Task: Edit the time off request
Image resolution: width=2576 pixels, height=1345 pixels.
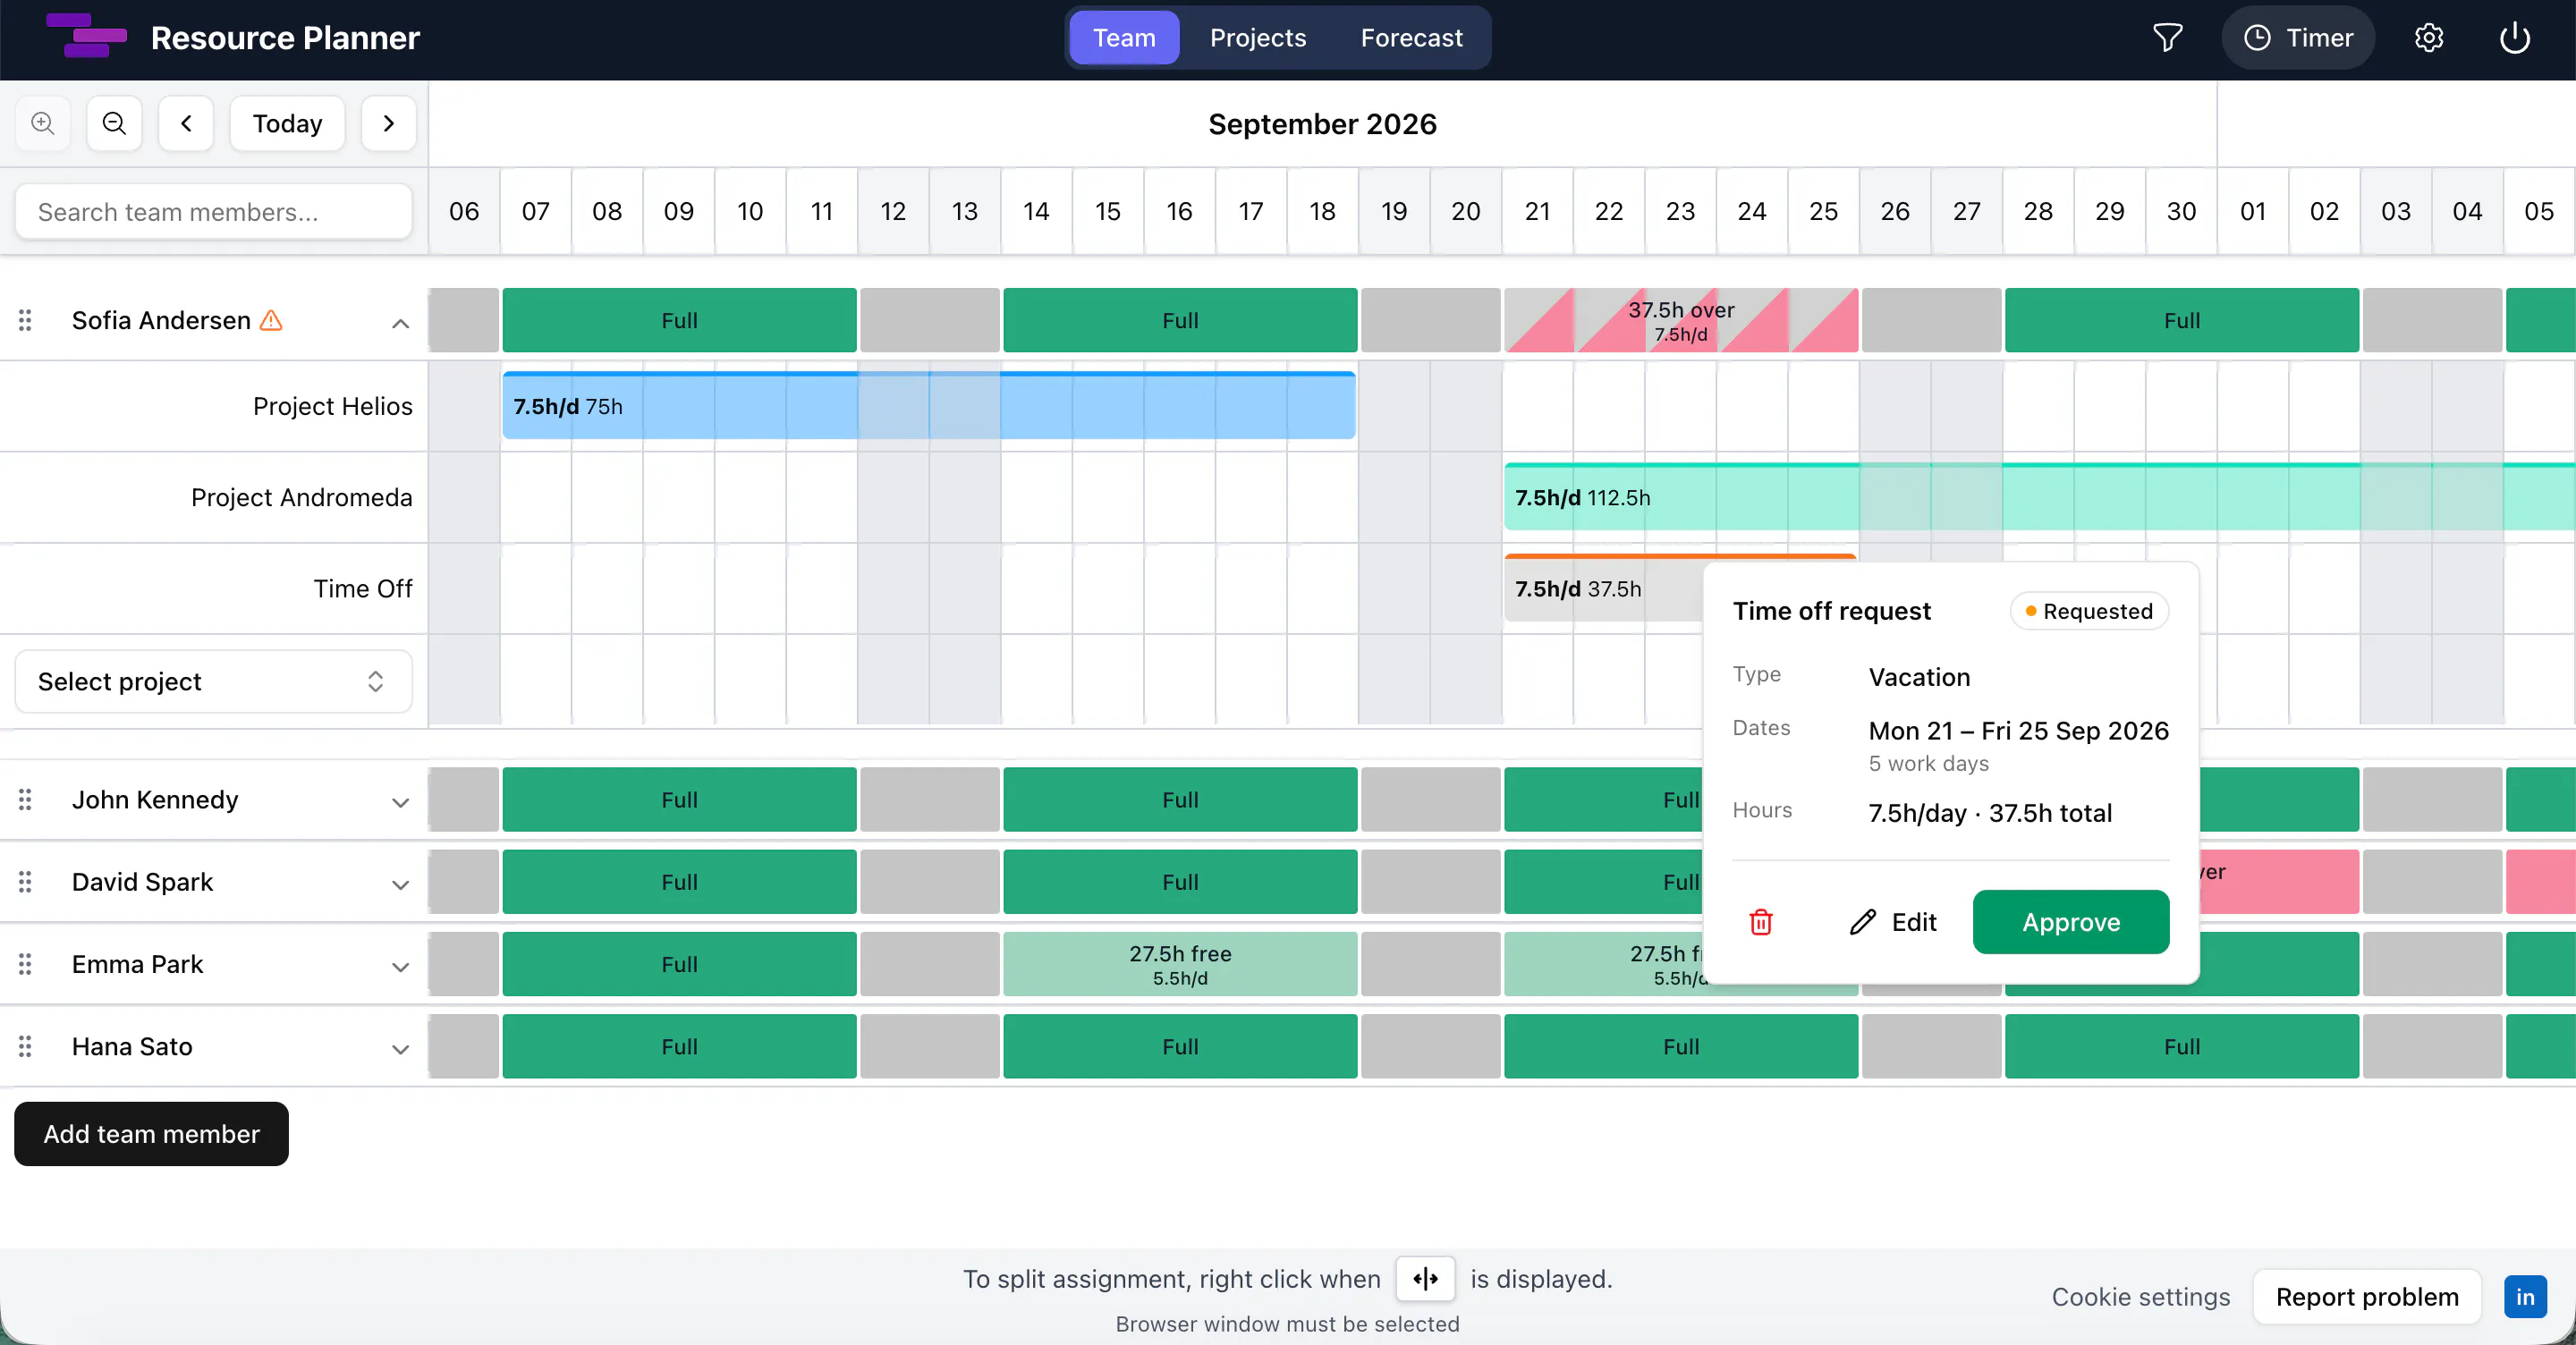Action: tap(1893, 922)
